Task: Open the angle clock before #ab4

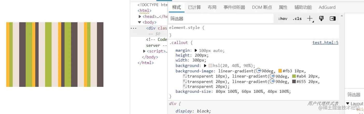Action: pyautogui.click(x=272, y=76)
